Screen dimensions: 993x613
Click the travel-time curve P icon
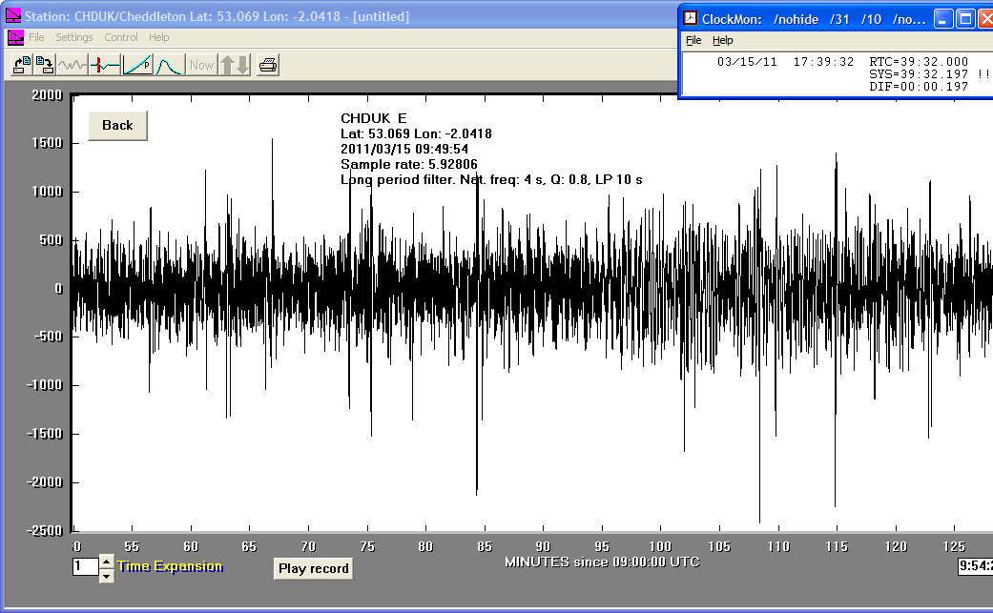pos(137,65)
